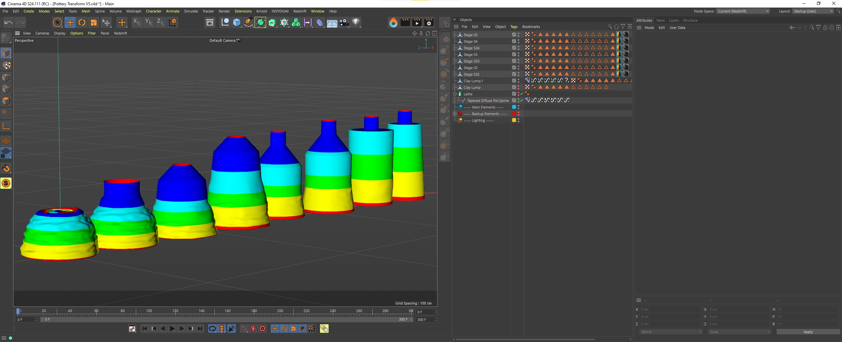Click the search icon in Objects panel
This screenshot has height=342, width=842.
pos(610,27)
